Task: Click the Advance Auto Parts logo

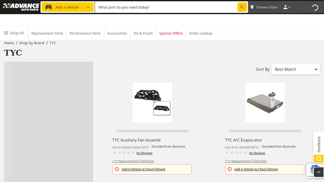Action: pos(21,7)
